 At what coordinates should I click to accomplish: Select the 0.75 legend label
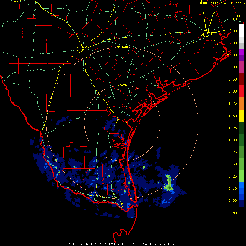[x=233, y=152]
